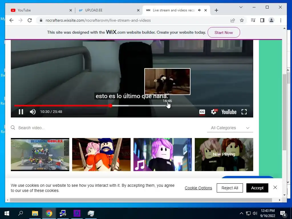292x219 pixels.
Task: Open a new browser tab
Action: click(216, 10)
